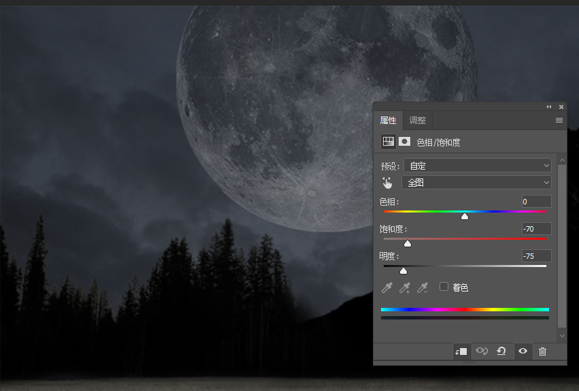The image size is (579, 391).
Task: Select the subtract-from-sample eyedropper
Action: 423,287
